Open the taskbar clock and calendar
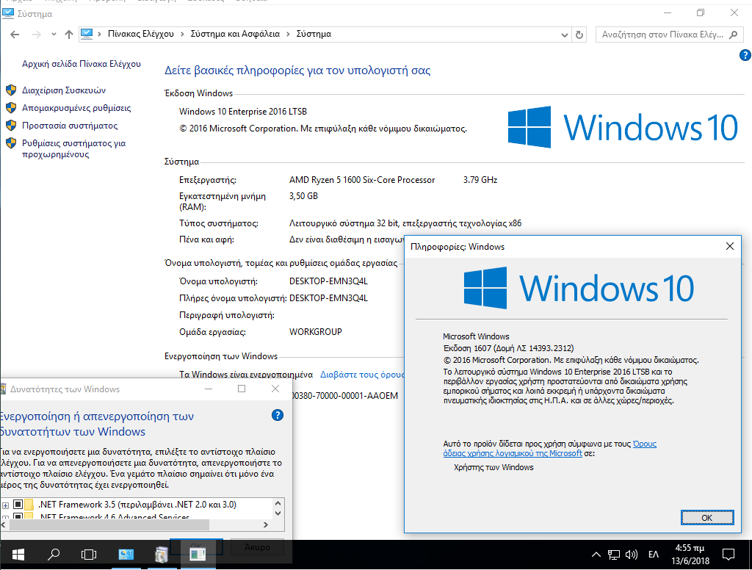 (690, 555)
